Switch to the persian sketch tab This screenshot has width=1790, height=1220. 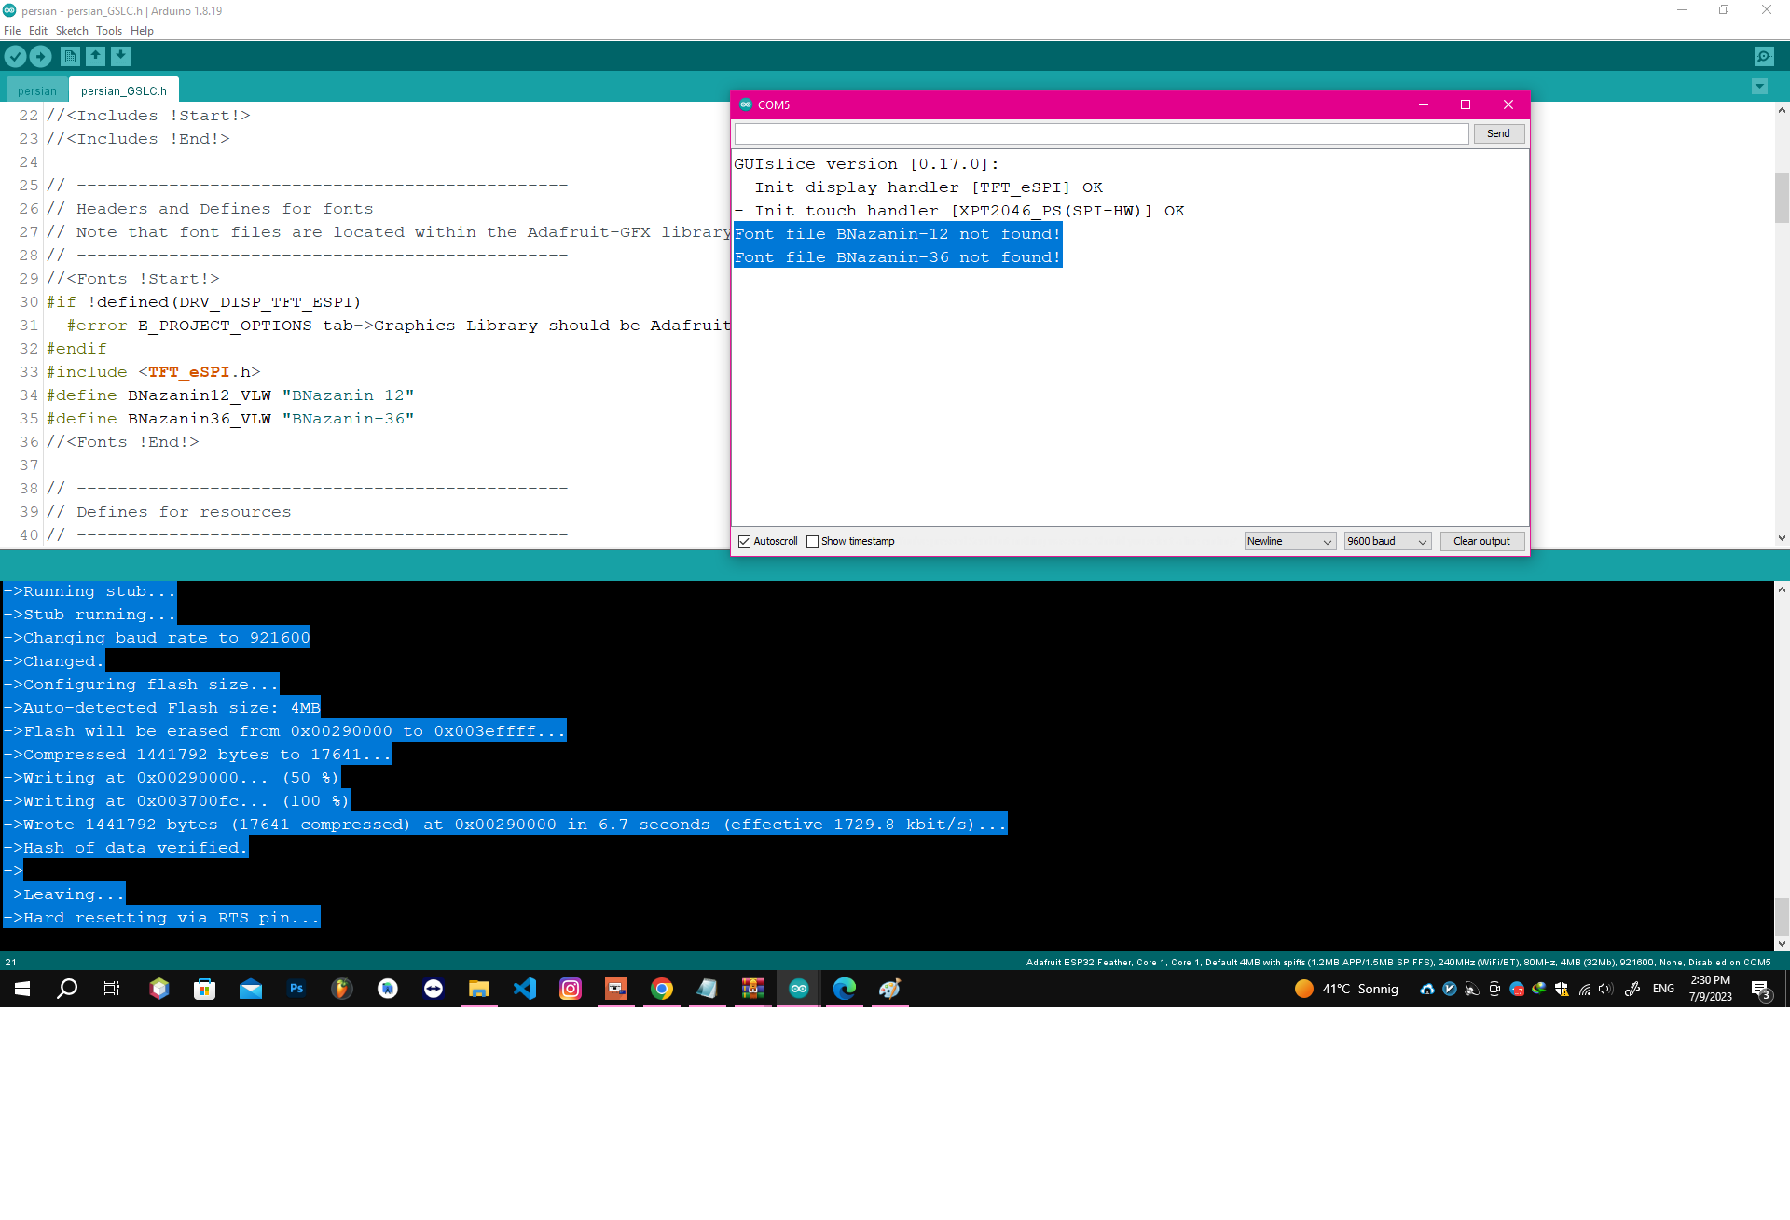[36, 90]
